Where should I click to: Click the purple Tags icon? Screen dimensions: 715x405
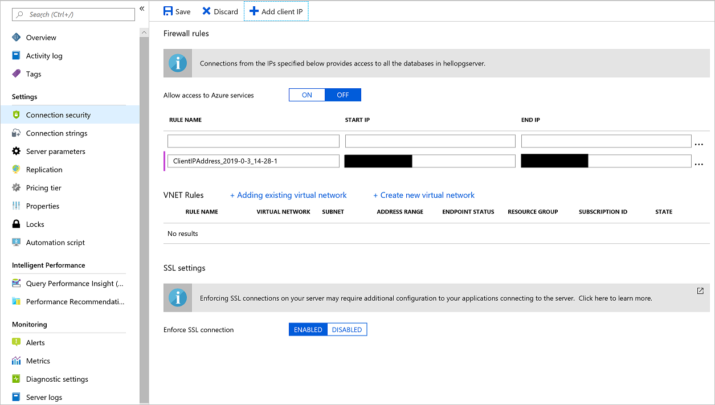(x=17, y=74)
